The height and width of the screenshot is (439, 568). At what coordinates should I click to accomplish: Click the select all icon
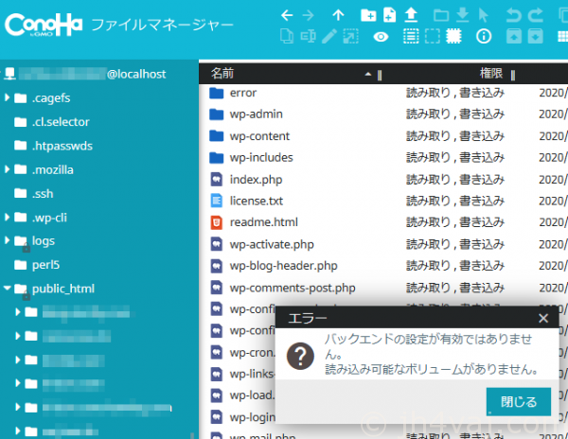click(410, 37)
